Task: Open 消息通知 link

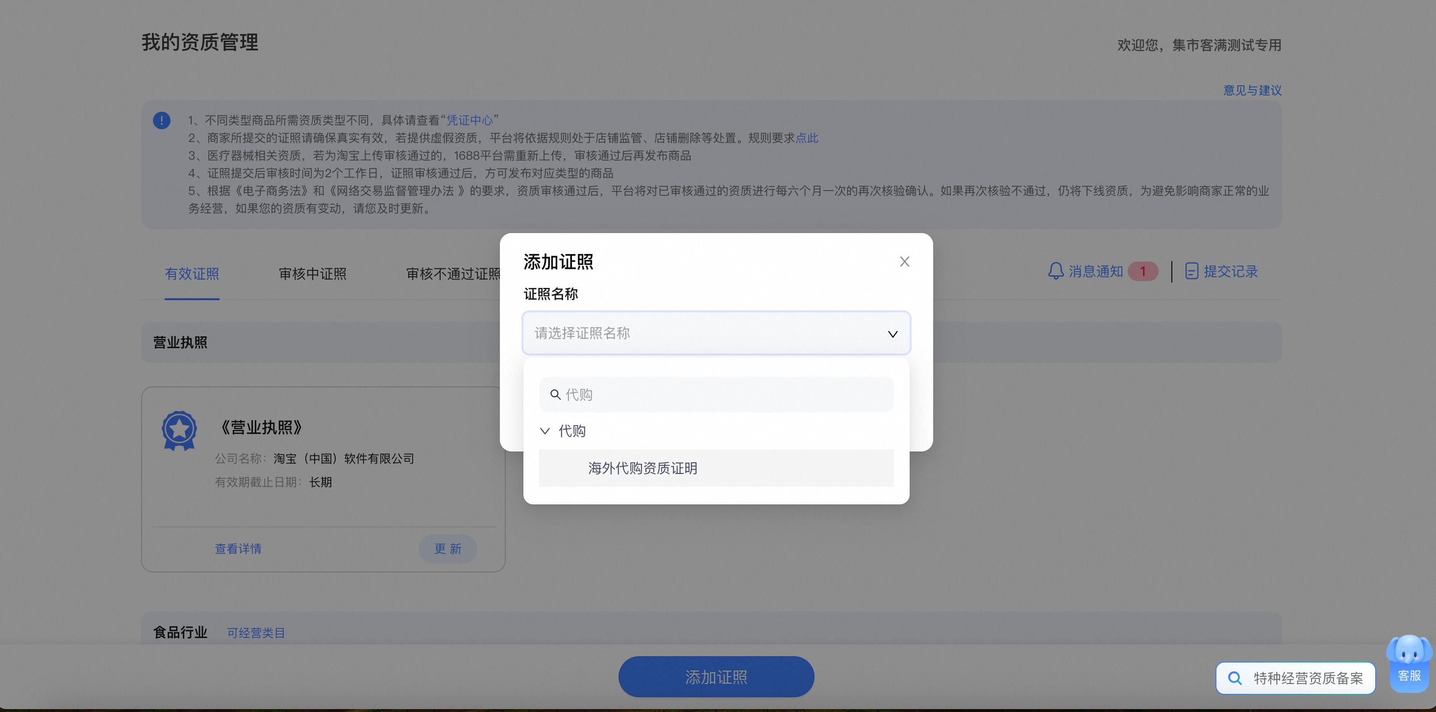Action: pyautogui.click(x=1095, y=271)
